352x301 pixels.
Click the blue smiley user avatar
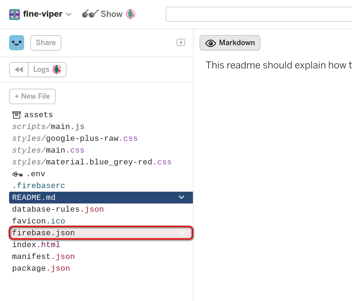pos(17,43)
